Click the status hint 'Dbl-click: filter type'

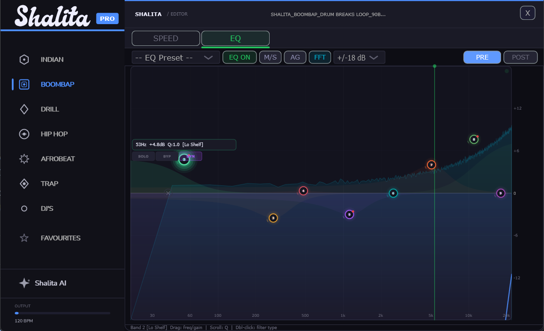click(256, 328)
